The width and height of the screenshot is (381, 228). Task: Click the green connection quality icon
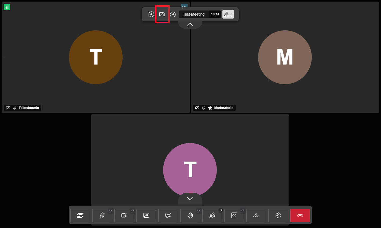click(7, 7)
